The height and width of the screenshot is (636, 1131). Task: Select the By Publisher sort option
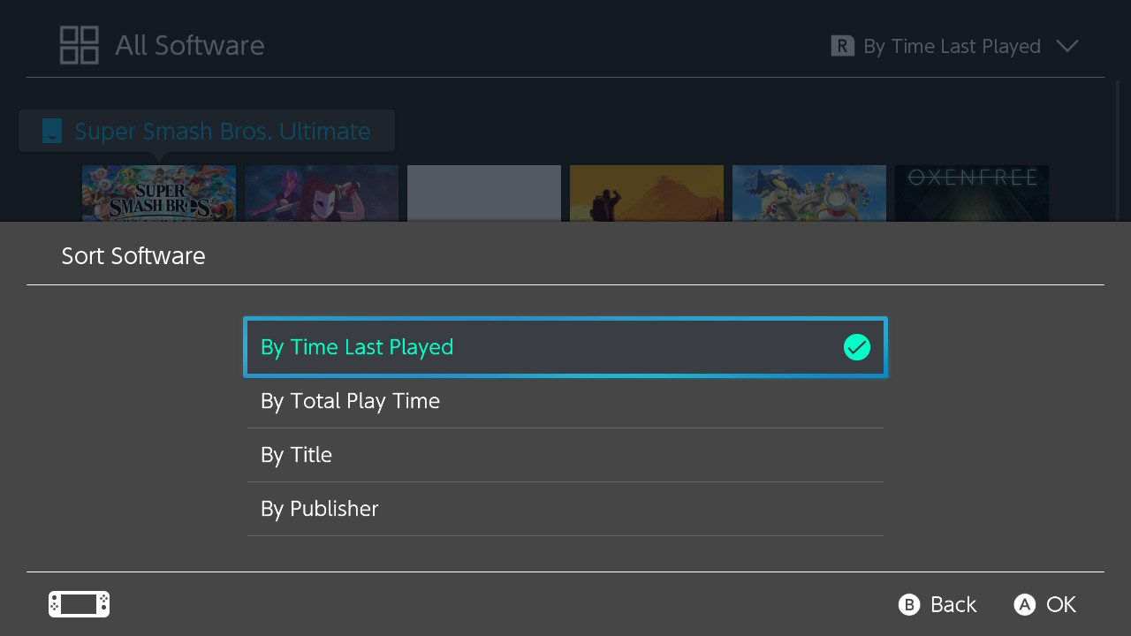pos(565,509)
